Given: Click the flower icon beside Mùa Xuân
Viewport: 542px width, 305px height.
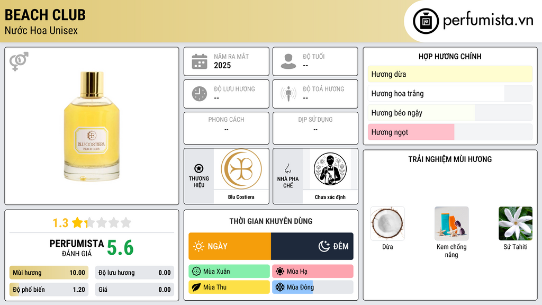Looking at the screenshot, I should pos(196,272).
